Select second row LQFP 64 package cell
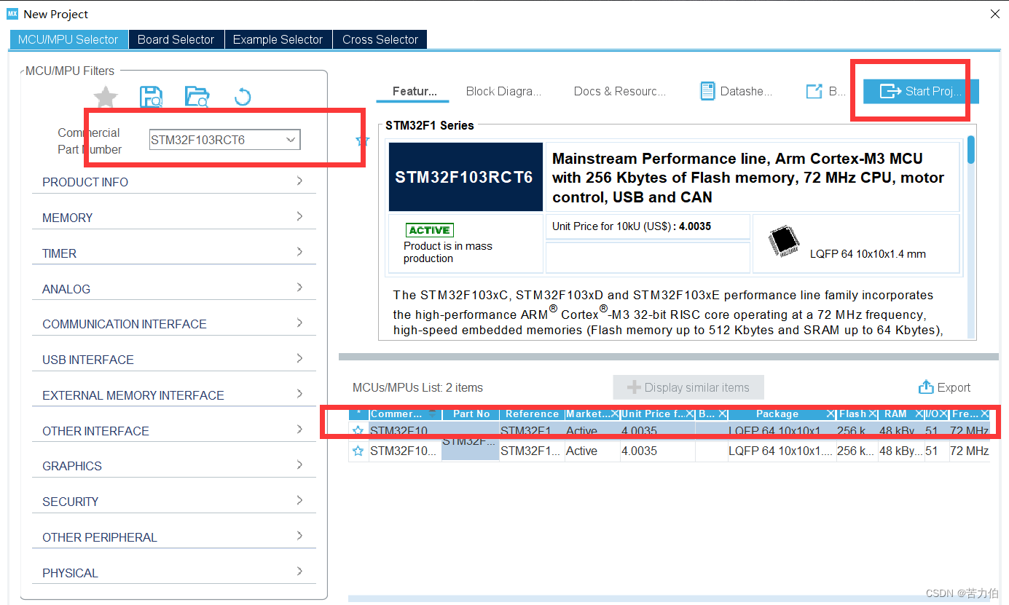1009x605 pixels. pyautogui.click(x=781, y=451)
